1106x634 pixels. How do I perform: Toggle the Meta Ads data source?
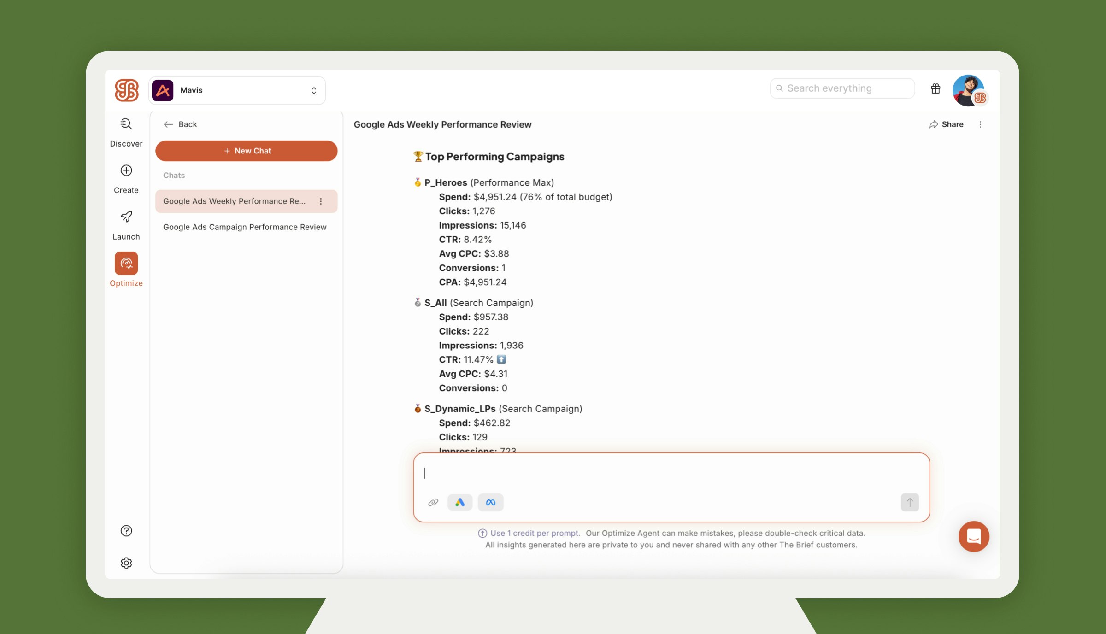click(490, 502)
